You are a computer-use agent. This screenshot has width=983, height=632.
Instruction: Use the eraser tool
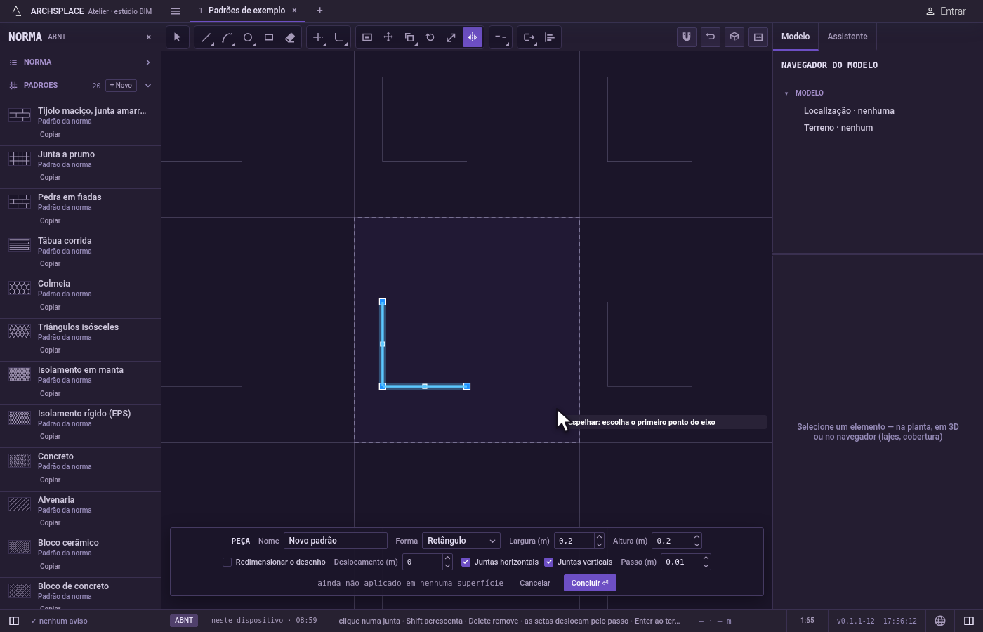tap(290, 37)
